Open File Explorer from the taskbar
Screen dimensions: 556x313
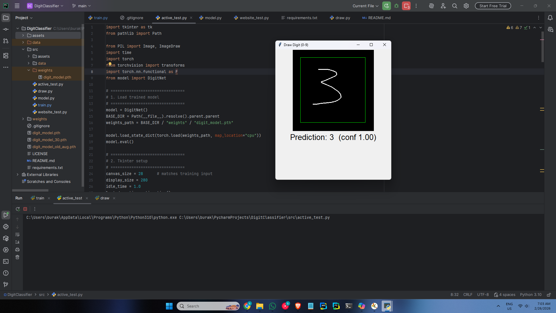260,306
